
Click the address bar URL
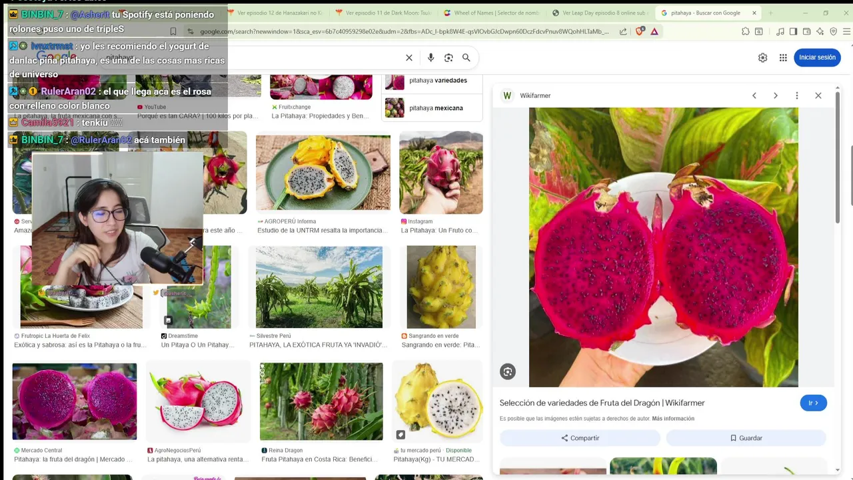pos(404,31)
